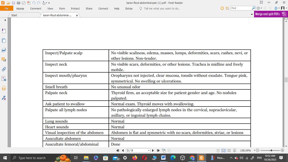Screen dimensions: 288x162
Task: Open the pen and ribbon signature panel icon
Action: coord(4,98)
